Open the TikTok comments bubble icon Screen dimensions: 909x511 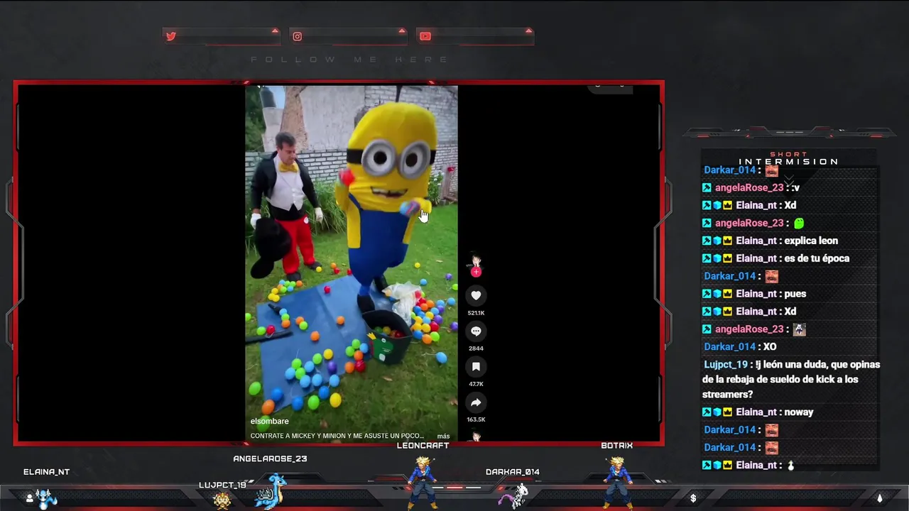tap(476, 331)
